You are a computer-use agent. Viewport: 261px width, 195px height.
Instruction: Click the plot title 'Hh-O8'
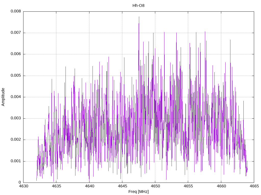coord(138,6)
